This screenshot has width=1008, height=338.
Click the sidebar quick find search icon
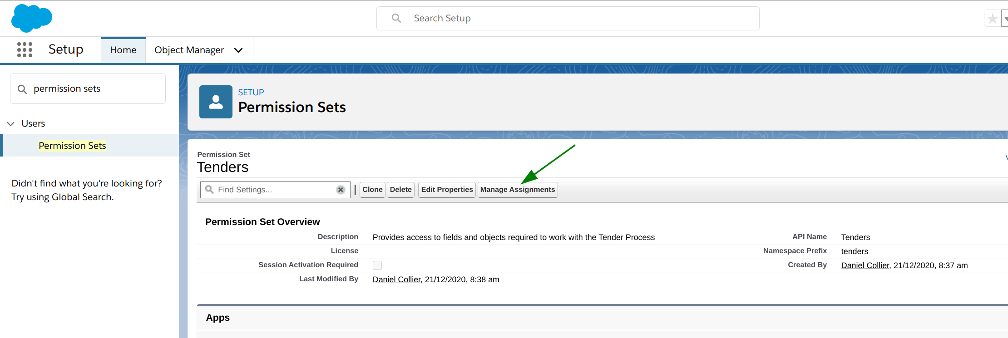pyautogui.click(x=22, y=89)
